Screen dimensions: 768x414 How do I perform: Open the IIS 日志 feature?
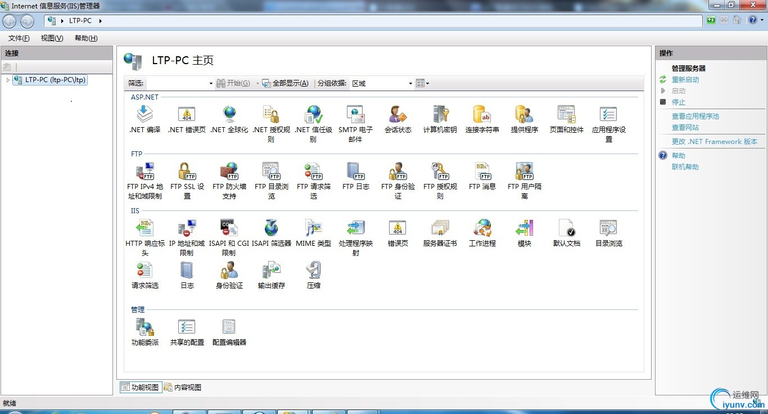point(187,276)
